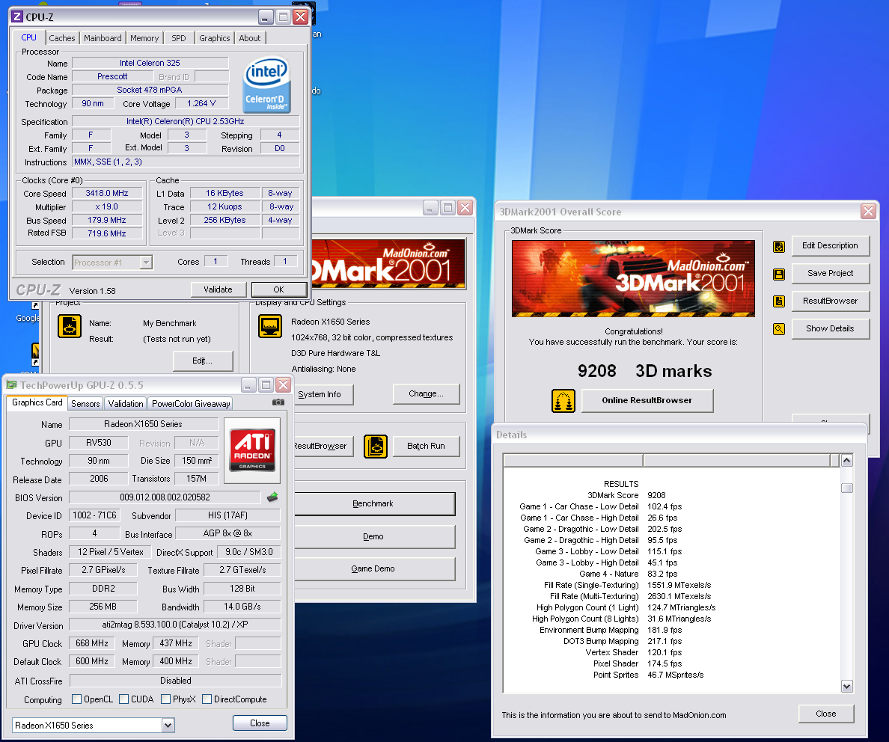Viewport: 889px width, 742px height.
Task: Open the SPD tab
Action: (179, 38)
